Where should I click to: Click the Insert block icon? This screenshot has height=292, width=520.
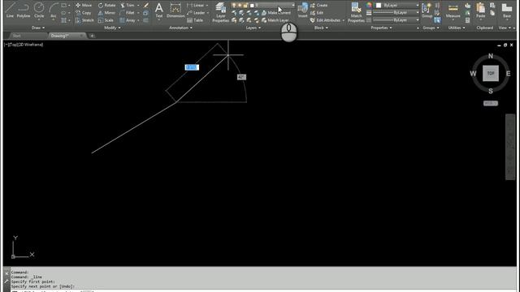pos(302,10)
